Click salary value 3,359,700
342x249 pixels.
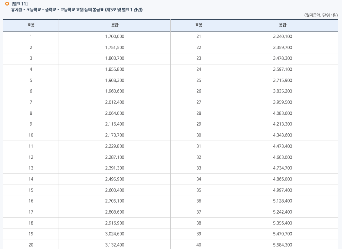point(282,47)
